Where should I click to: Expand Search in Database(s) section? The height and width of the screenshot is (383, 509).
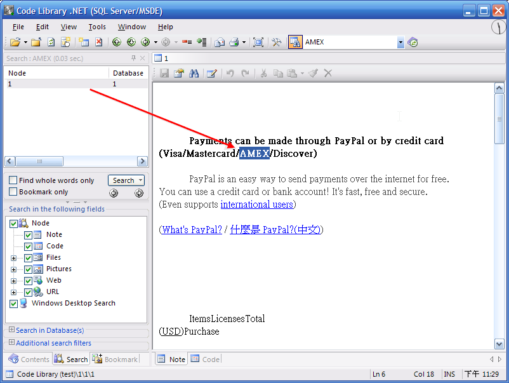[x=11, y=330]
